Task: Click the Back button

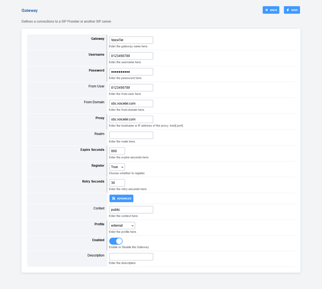Action: (x=271, y=10)
